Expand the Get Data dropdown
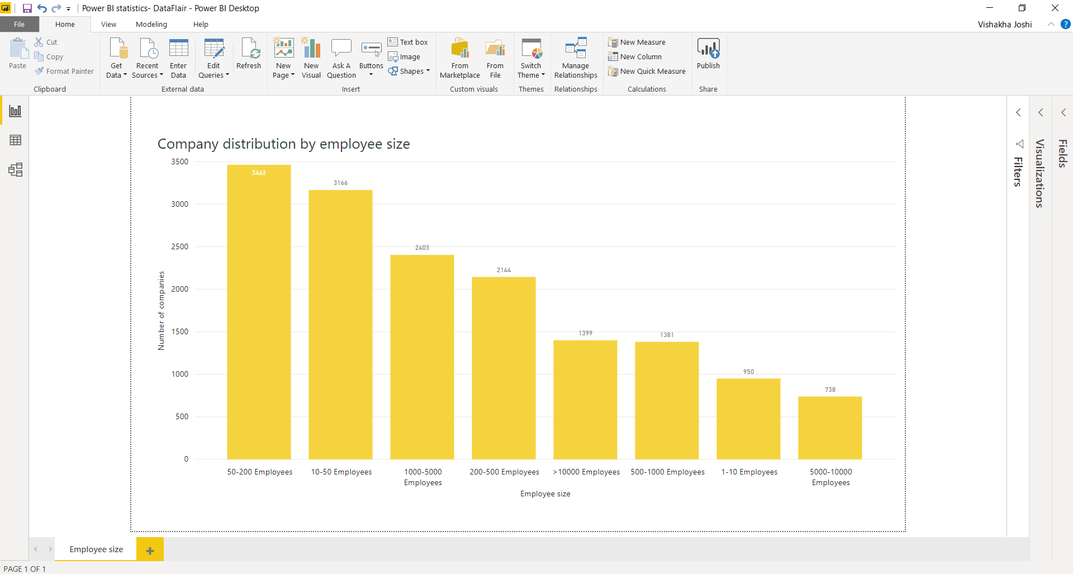Viewport: 1073px width, 574px height. tap(116, 58)
